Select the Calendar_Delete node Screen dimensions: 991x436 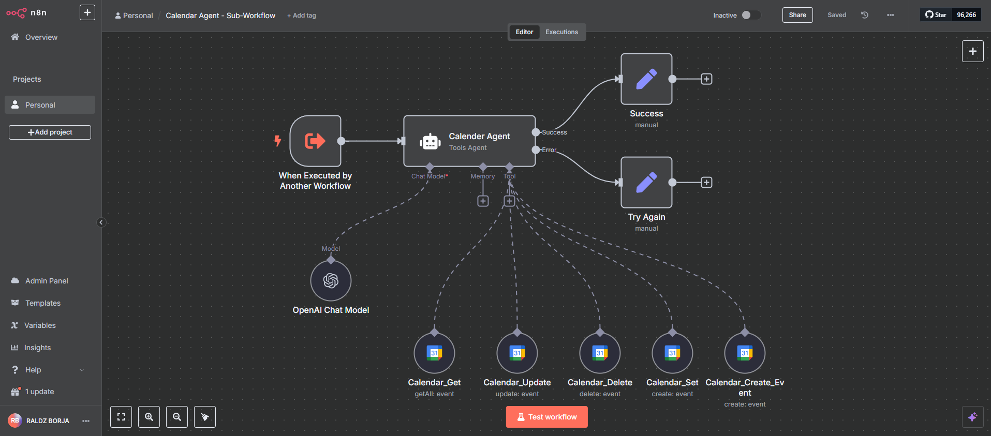coord(600,353)
